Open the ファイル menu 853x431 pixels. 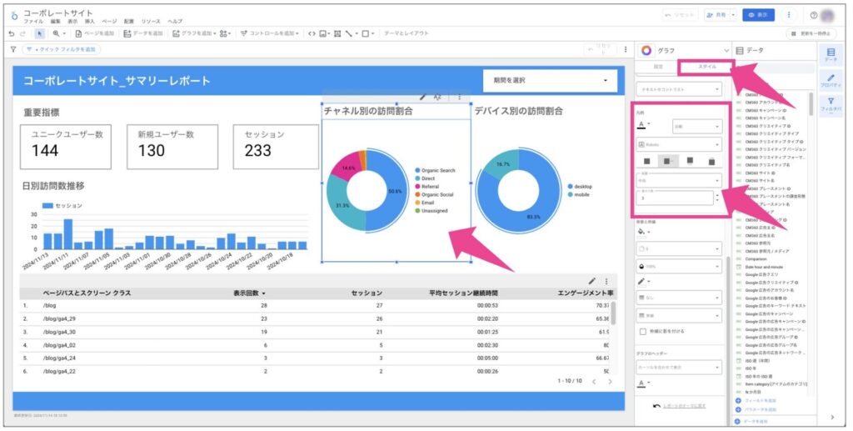[x=32, y=21]
